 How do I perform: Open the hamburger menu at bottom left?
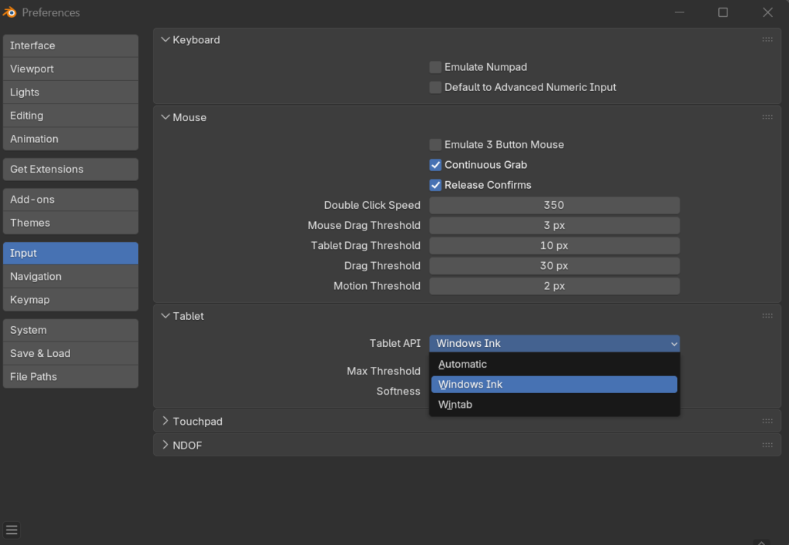(x=12, y=530)
